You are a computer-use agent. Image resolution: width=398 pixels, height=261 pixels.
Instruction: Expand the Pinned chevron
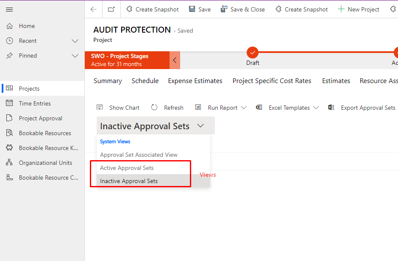(x=75, y=56)
